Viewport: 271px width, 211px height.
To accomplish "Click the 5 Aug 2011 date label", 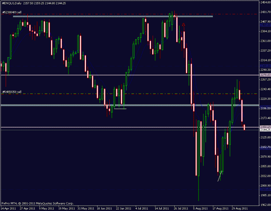I will tap(200, 208).
